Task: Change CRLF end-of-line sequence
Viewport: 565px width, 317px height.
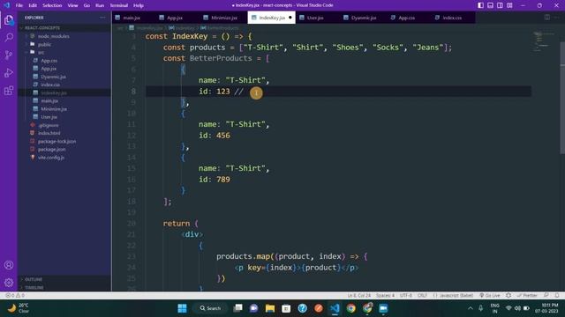Action: click(x=422, y=296)
